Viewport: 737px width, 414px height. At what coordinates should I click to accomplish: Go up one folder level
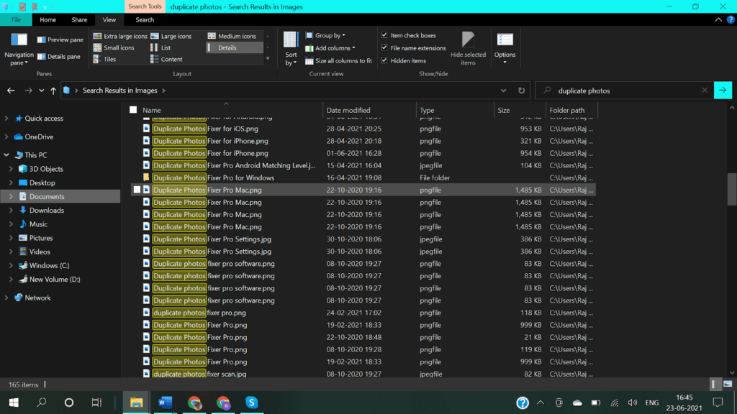[x=53, y=91]
